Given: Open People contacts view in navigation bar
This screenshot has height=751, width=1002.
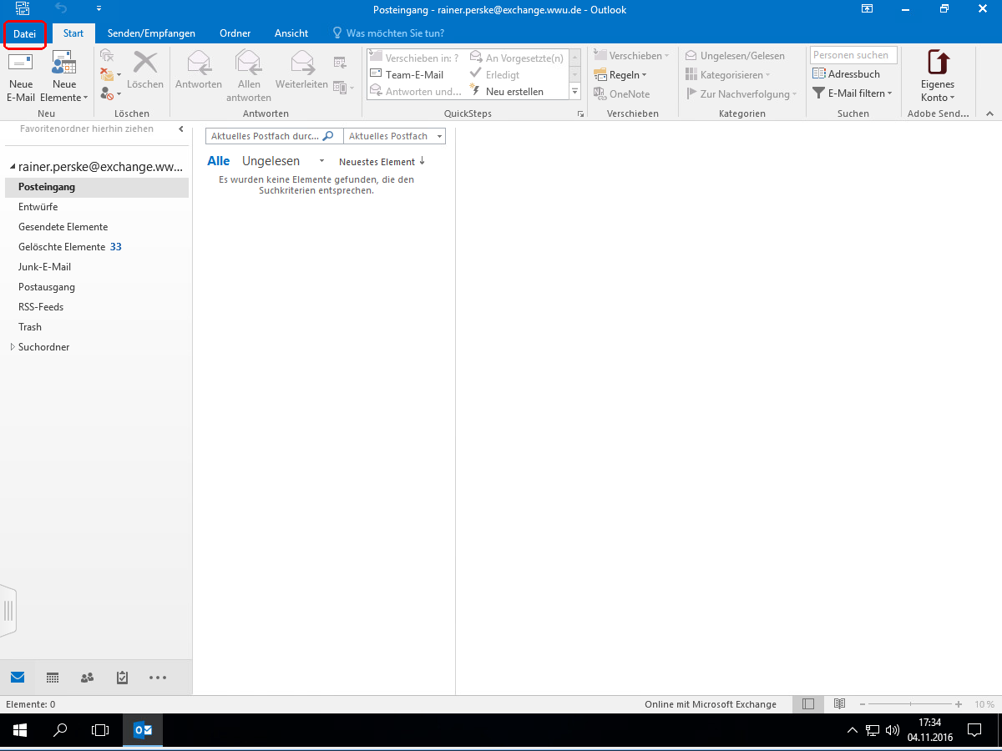Looking at the screenshot, I should tap(87, 678).
